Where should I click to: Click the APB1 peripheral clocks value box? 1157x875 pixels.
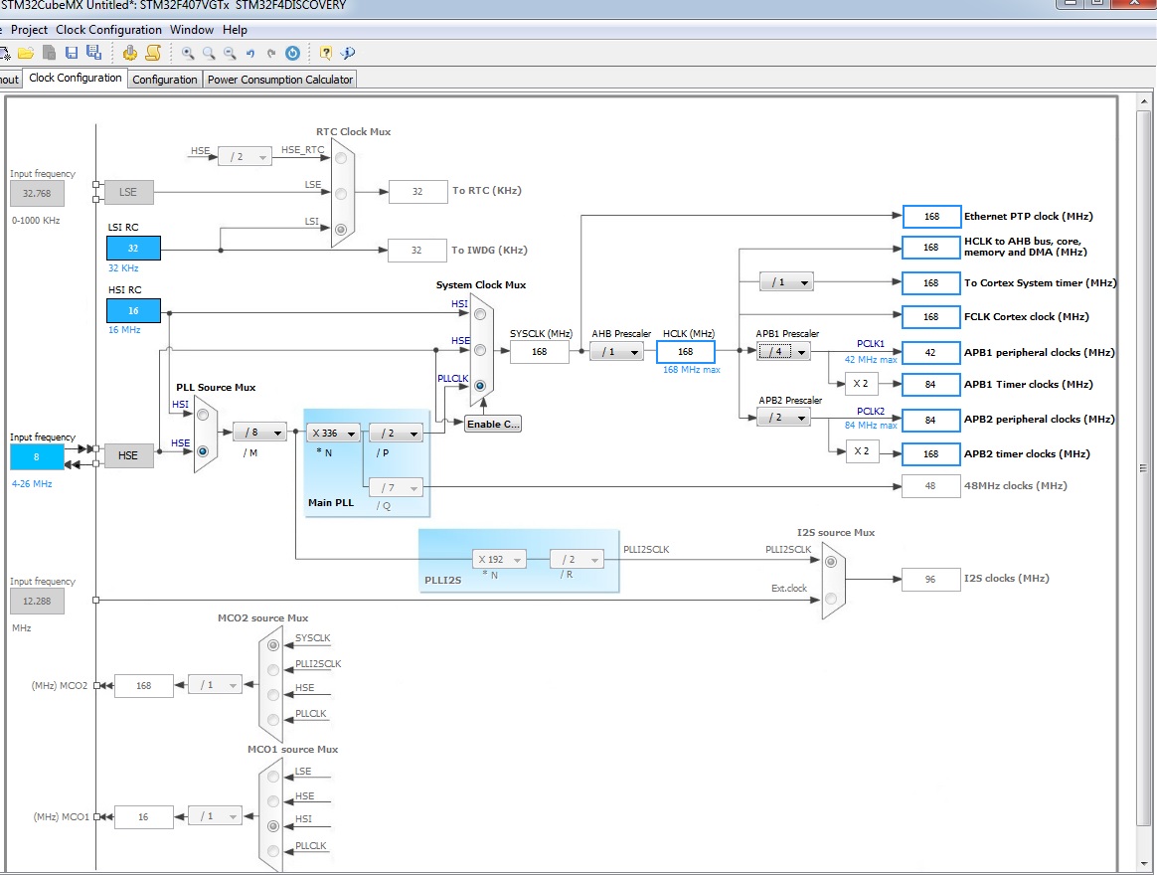[x=930, y=353]
